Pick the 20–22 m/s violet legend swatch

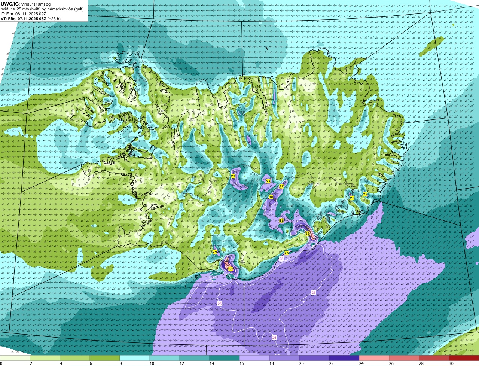pos(314,358)
